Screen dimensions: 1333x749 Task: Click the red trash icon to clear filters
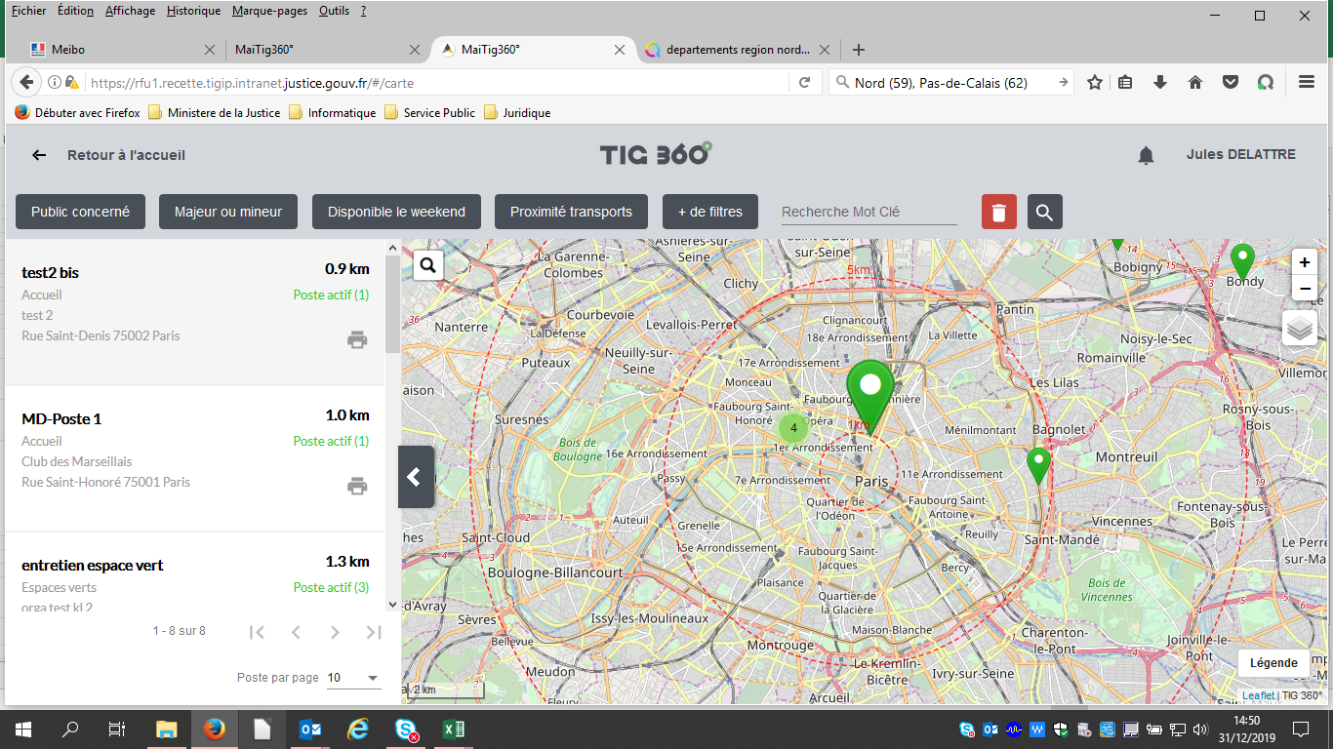point(998,212)
